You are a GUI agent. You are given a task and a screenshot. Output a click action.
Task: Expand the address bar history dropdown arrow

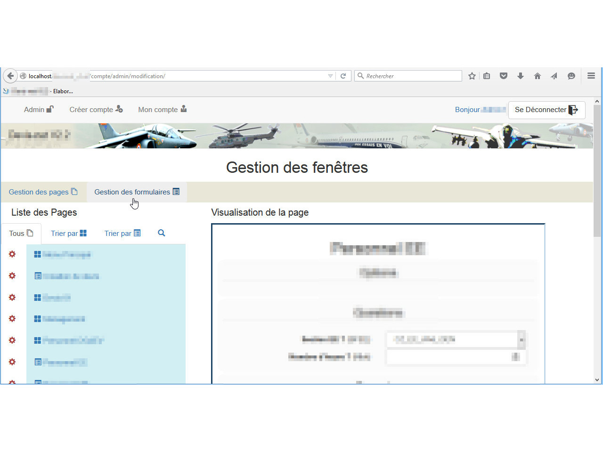[x=330, y=76]
